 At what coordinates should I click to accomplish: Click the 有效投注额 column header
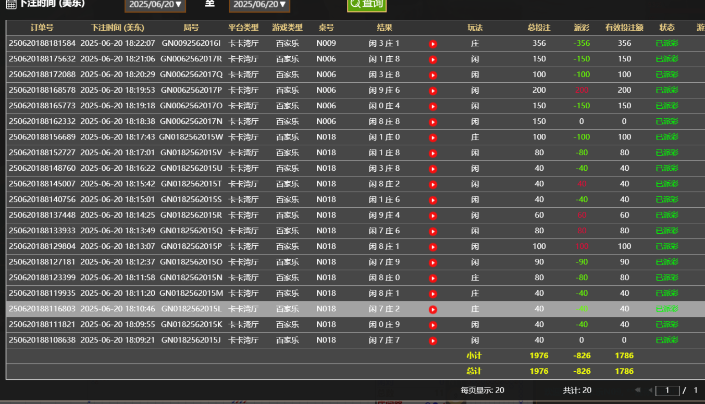(624, 28)
